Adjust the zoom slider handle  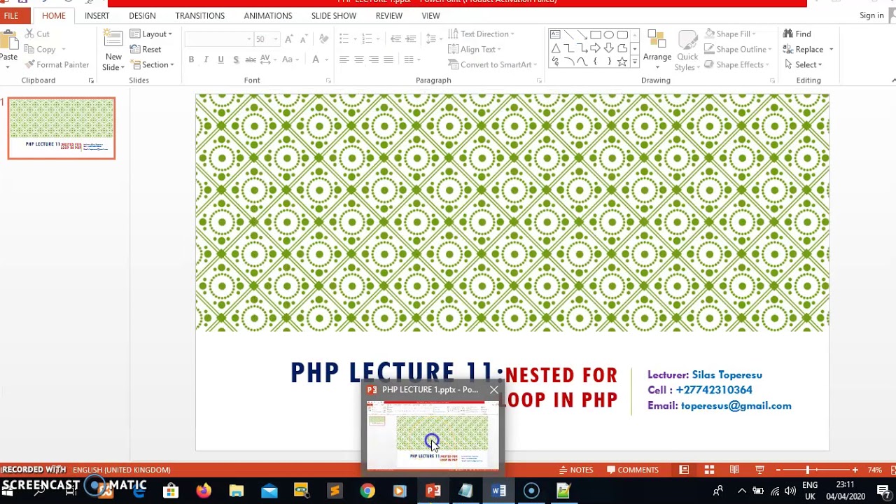(x=807, y=470)
